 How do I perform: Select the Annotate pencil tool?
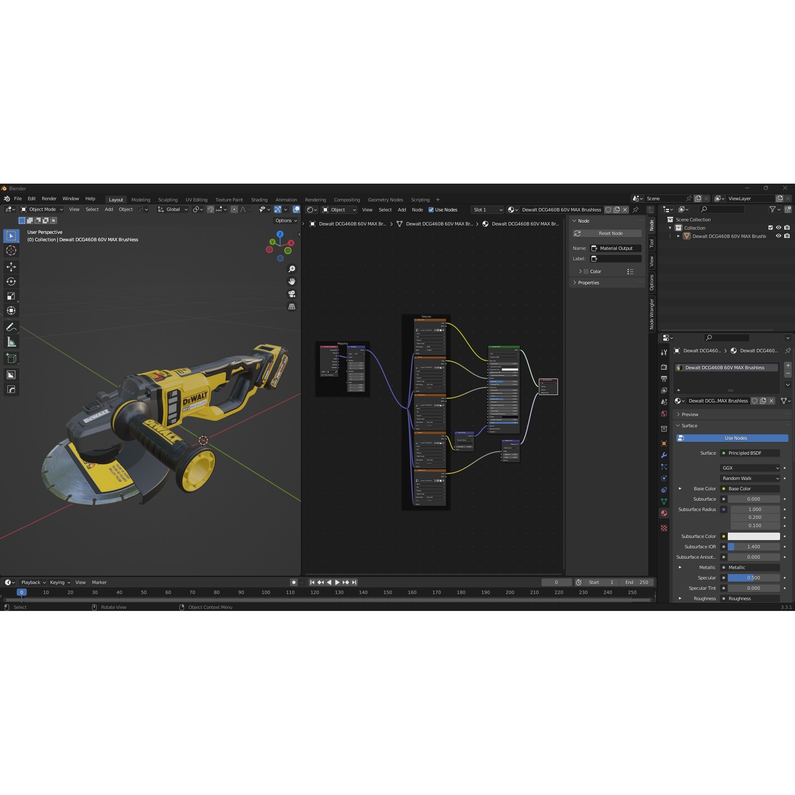point(11,327)
